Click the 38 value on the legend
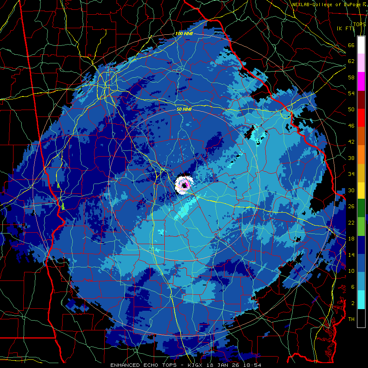 click(351, 158)
